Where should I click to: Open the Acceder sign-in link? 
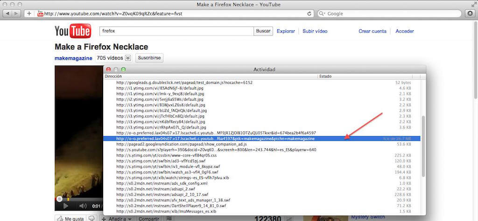click(405, 31)
